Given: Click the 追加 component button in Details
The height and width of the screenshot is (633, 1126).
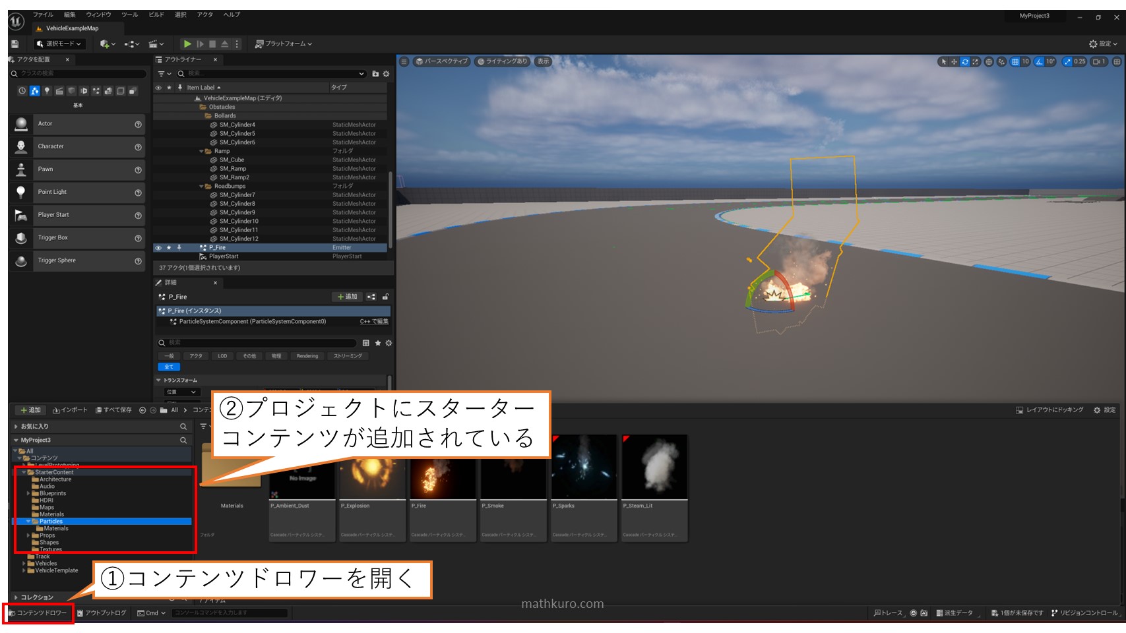Looking at the screenshot, I should coord(347,297).
